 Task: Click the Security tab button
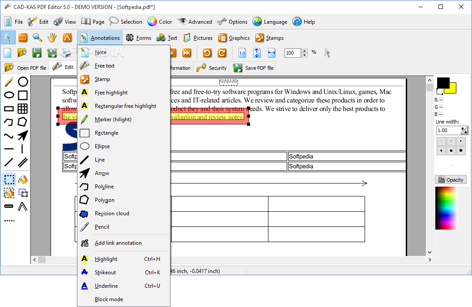pos(212,68)
